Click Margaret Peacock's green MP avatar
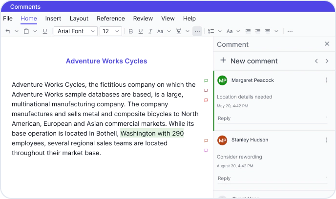Viewport: 336px width, 199px height. coord(222,80)
